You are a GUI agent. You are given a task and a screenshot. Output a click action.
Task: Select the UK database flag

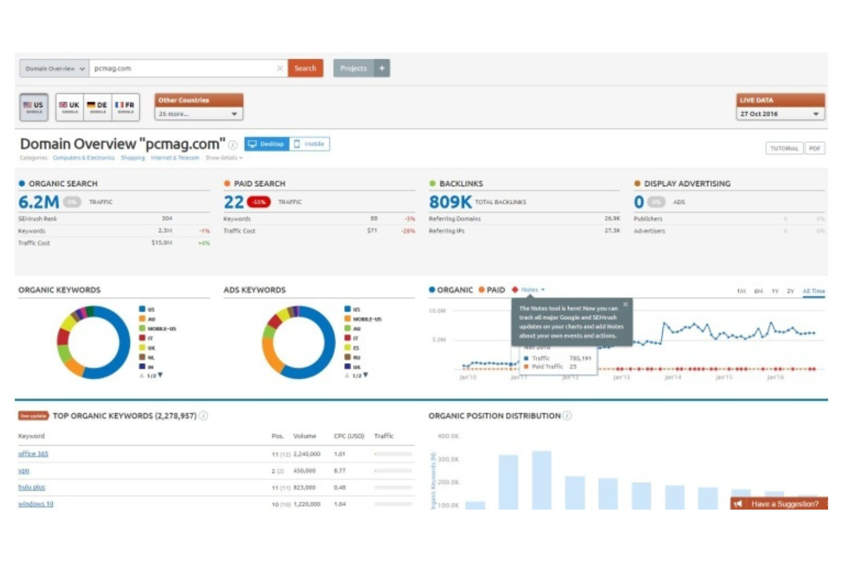[69, 107]
